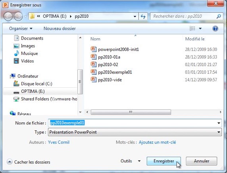Click the horizontal scrollbar of file list

[x=131, y=112]
